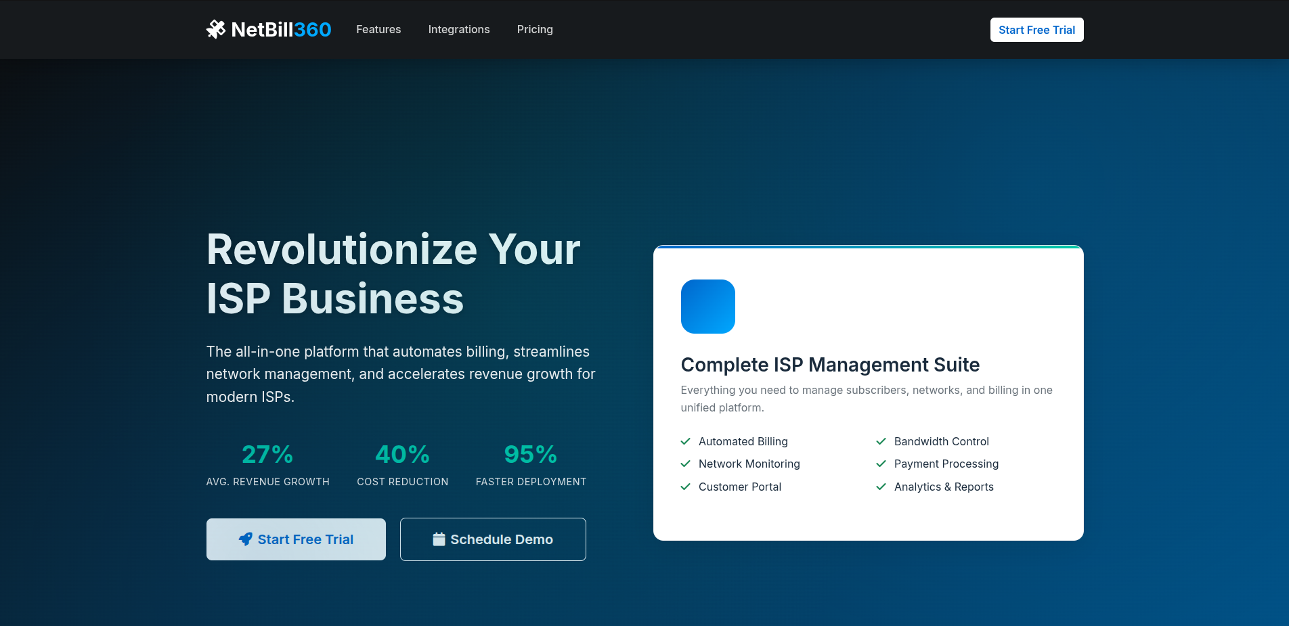
Task: Click the checkmark beside Customer Portal
Action: pos(685,487)
